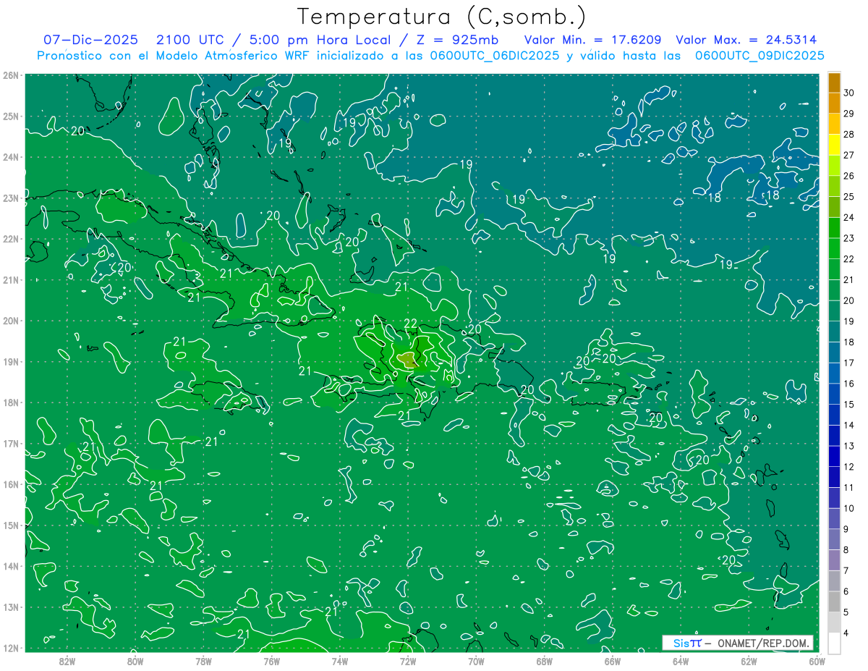This screenshot has width=868, height=671.
Task: Click the '76W' longitude label
Action: click(271, 661)
